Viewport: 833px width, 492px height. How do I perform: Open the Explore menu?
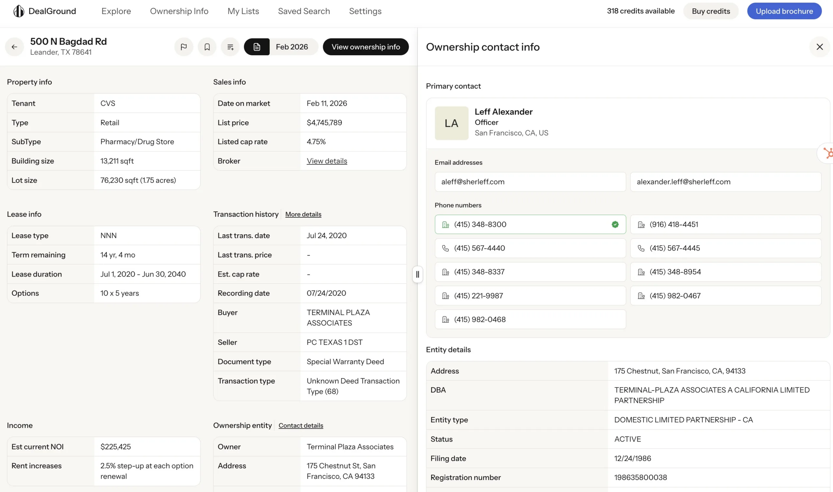tap(116, 11)
